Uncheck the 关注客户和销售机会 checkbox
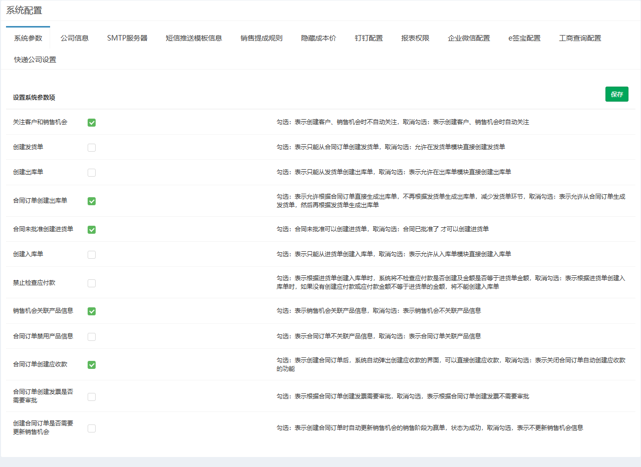 pos(92,123)
